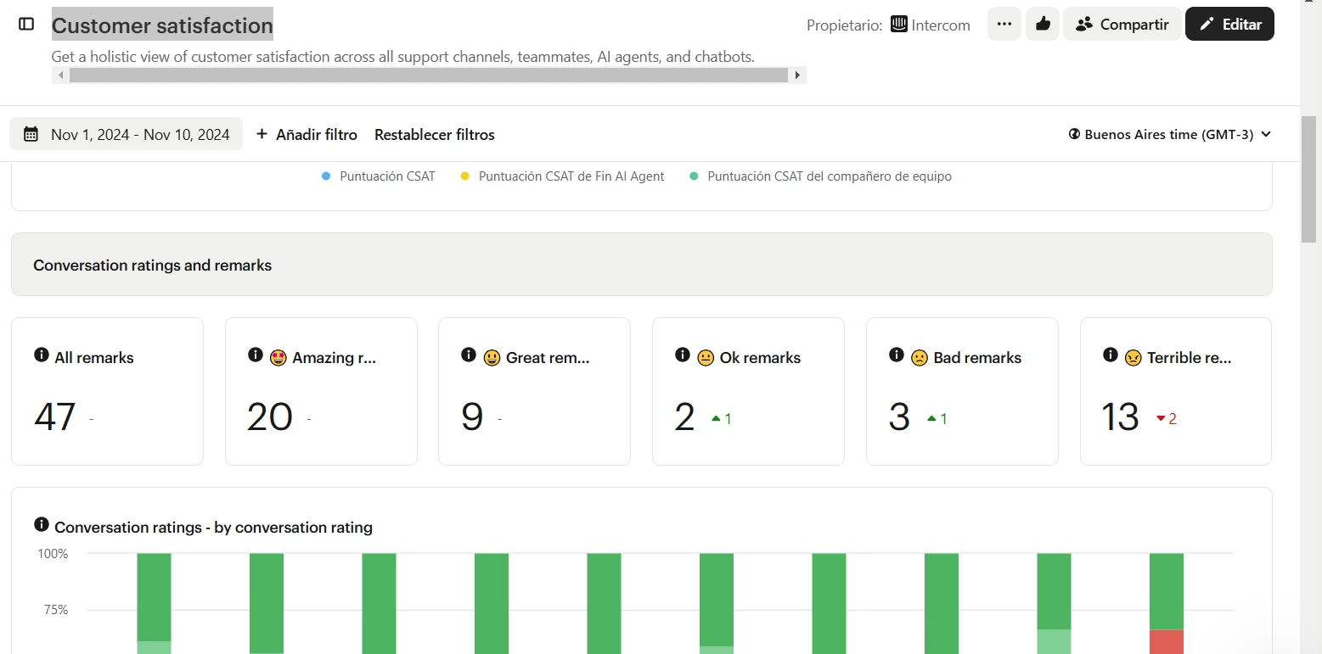Click the green up-arrow trend on Ok remarks
Screen dimensions: 1322x654
(x=716, y=418)
